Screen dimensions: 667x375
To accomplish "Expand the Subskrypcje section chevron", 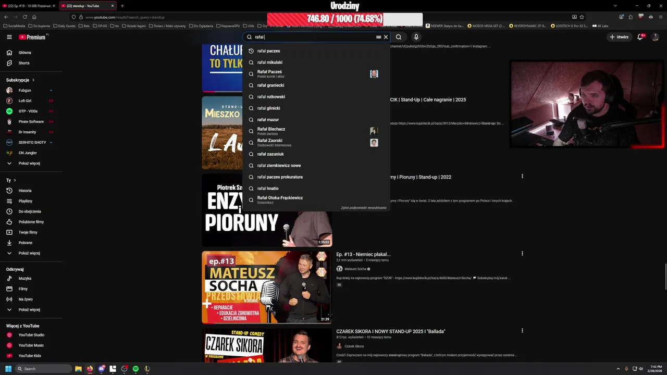I will (x=33, y=80).
